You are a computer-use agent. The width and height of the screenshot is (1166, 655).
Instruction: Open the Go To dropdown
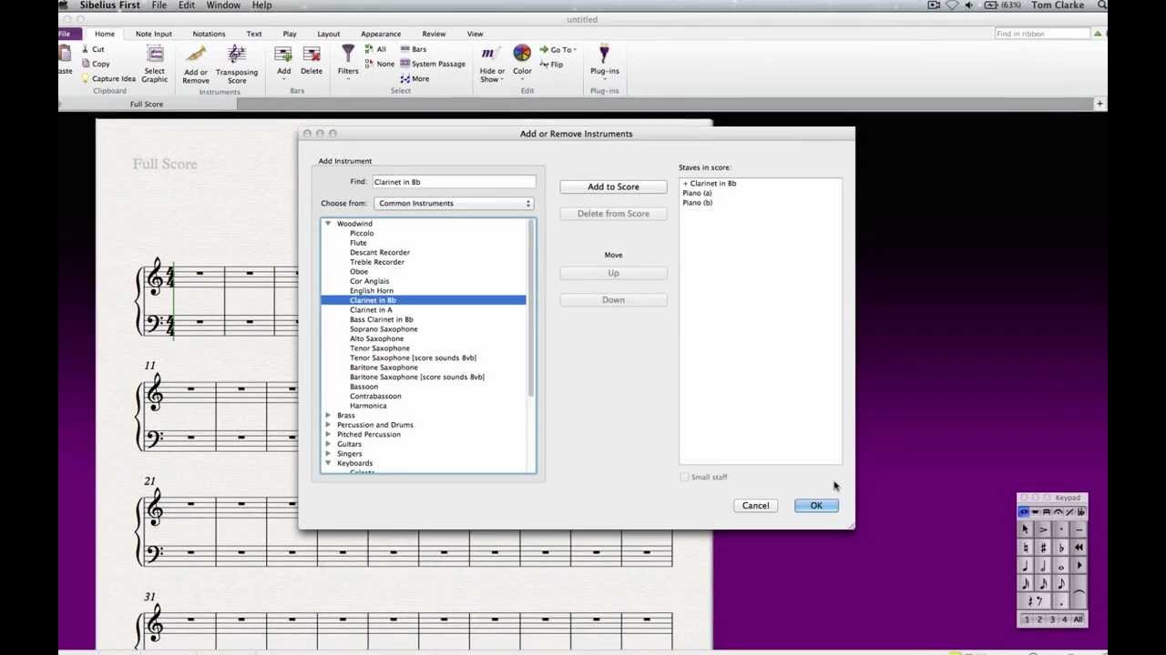click(557, 50)
